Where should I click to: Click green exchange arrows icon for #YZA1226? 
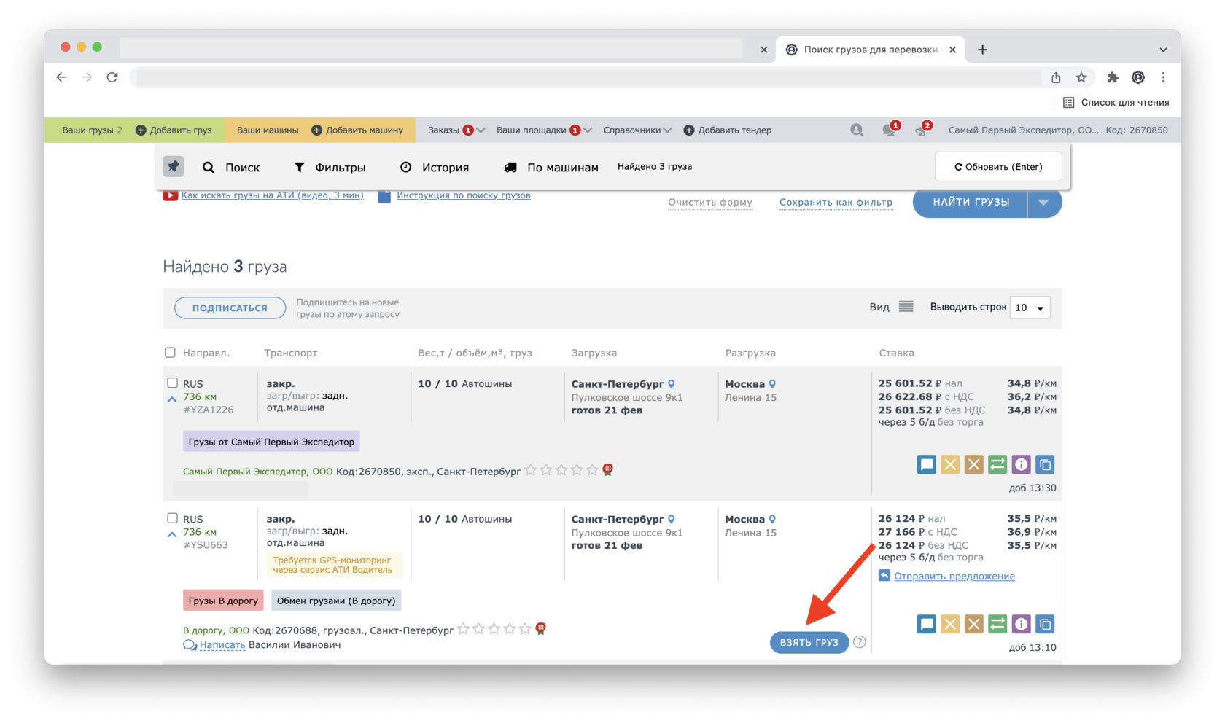click(997, 464)
